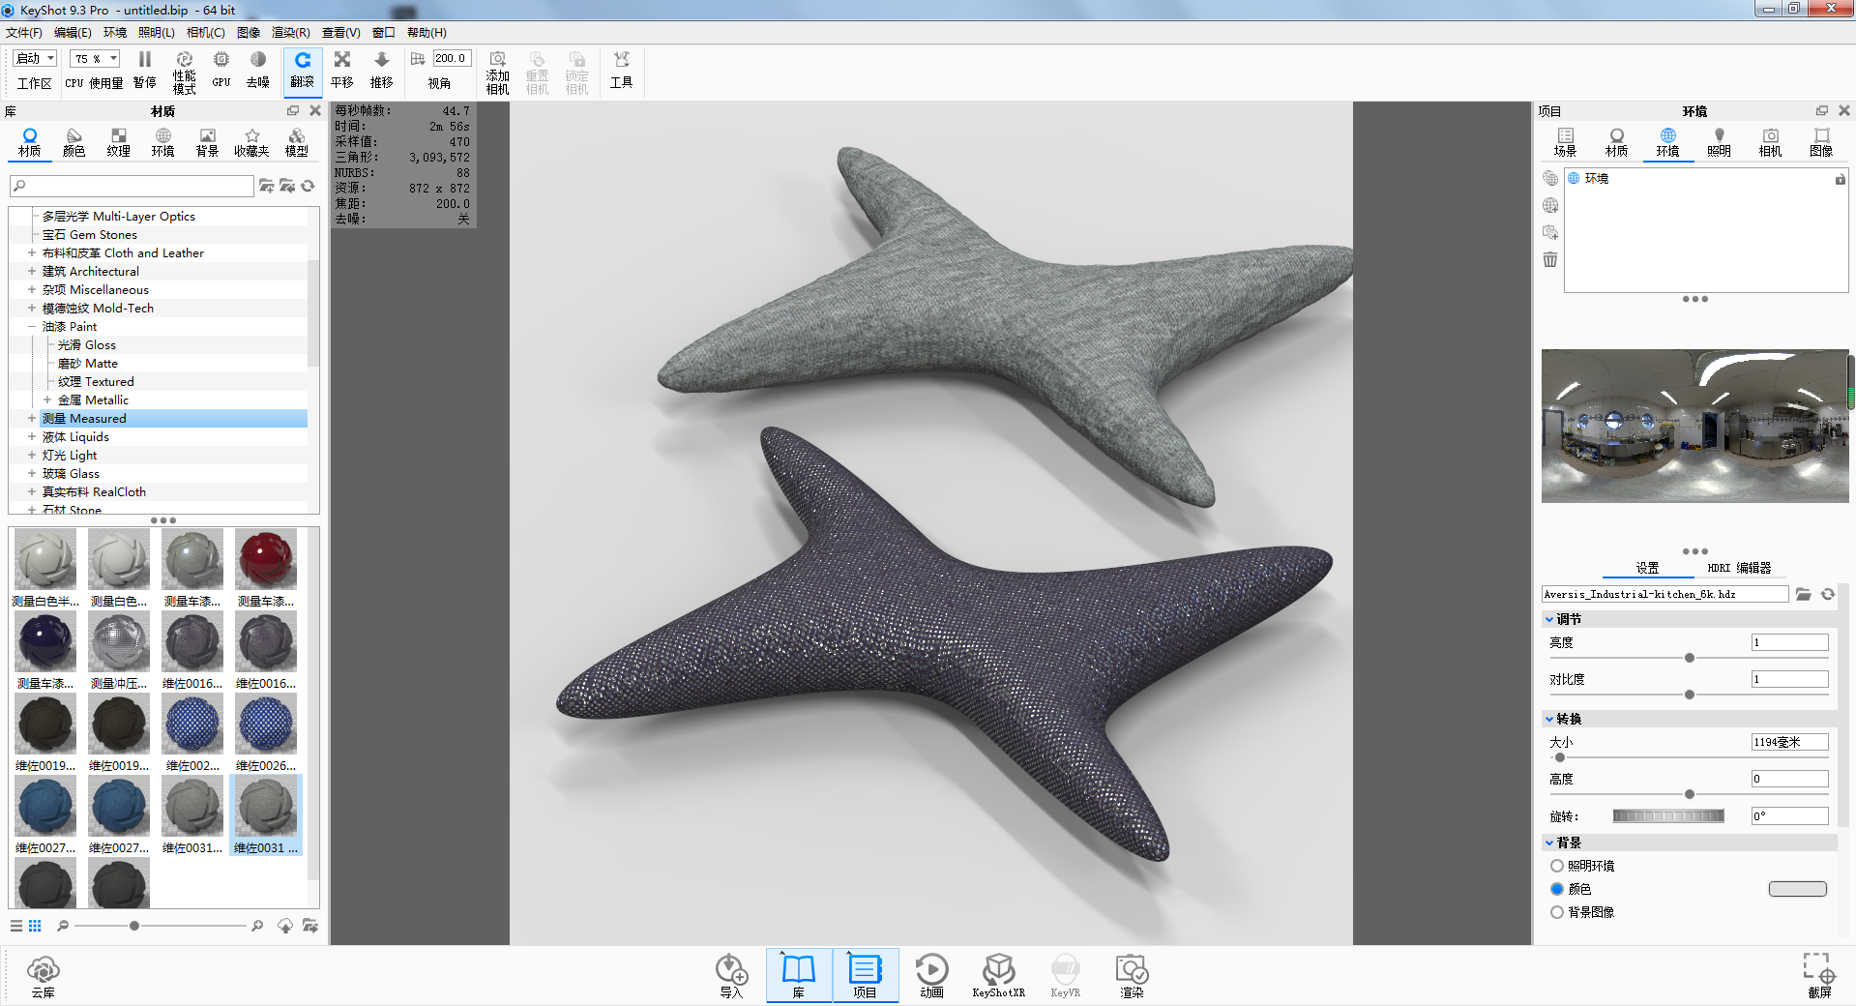Open the Cloud Library
This screenshot has height=1006, width=1856.
tap(44, 975)
